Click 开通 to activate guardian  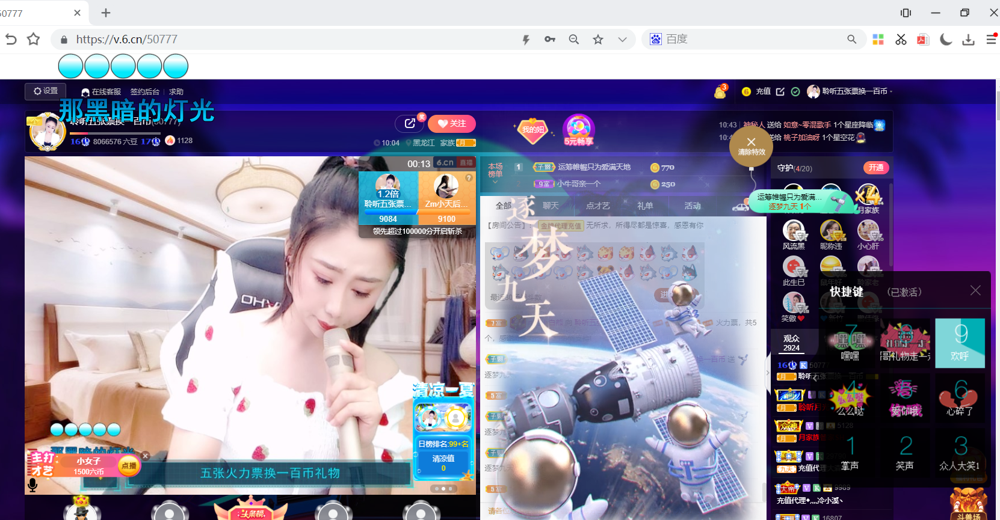876,168
